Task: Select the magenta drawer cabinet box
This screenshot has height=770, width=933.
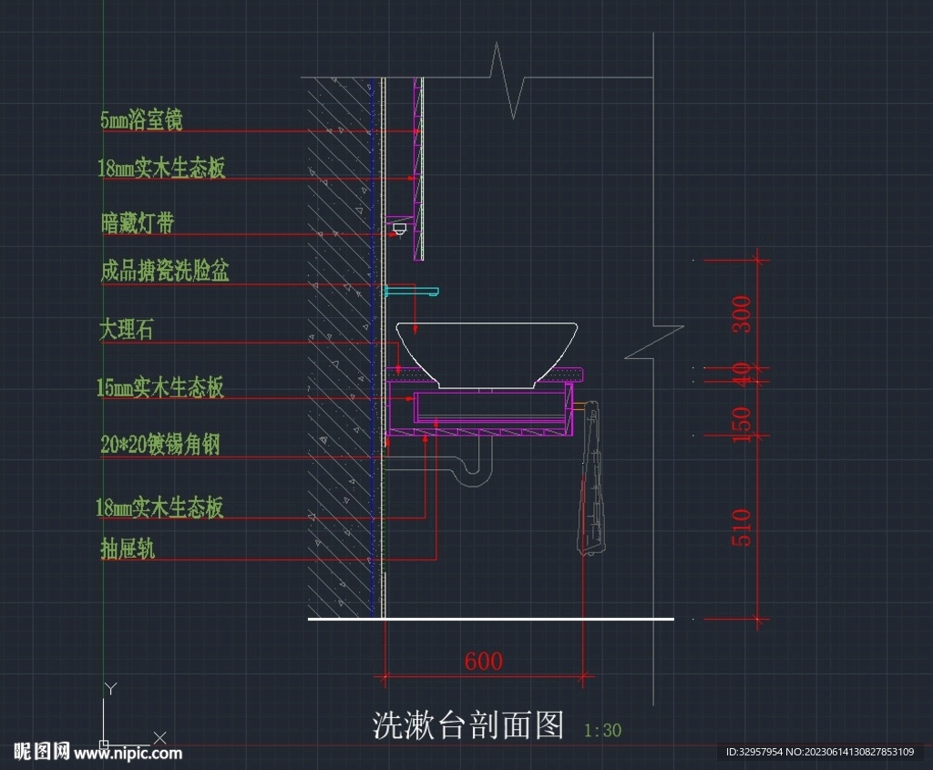Action: [481, 410]
